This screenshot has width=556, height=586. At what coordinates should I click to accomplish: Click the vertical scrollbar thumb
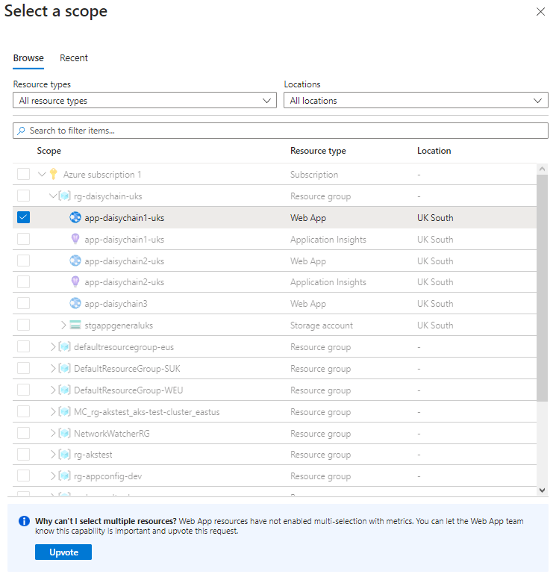tap(542, 287)
